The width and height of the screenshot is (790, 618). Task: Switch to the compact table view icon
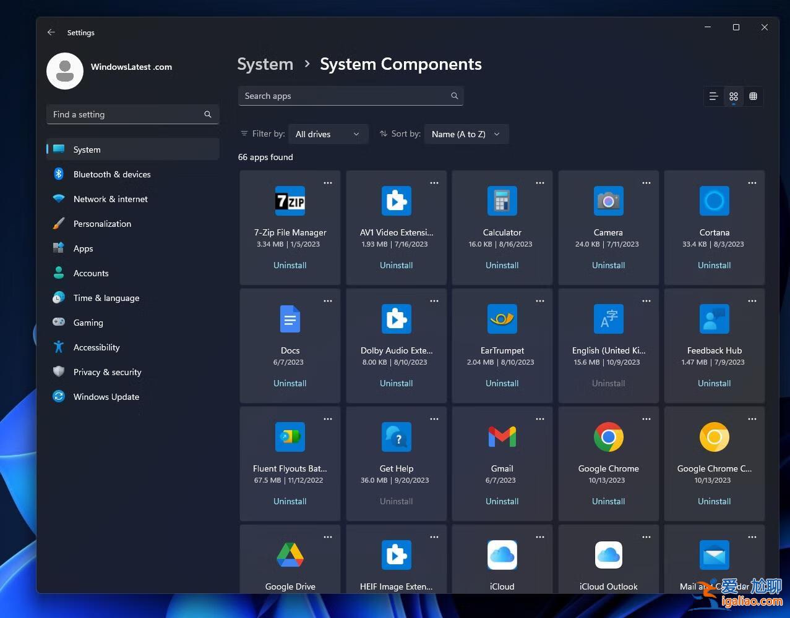pos(753,96)
